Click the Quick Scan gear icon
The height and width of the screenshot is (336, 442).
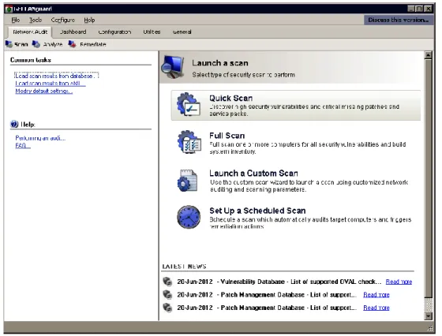(x=189, y=104)
